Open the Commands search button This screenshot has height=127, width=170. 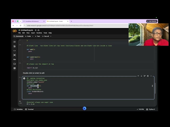(18, 37)
